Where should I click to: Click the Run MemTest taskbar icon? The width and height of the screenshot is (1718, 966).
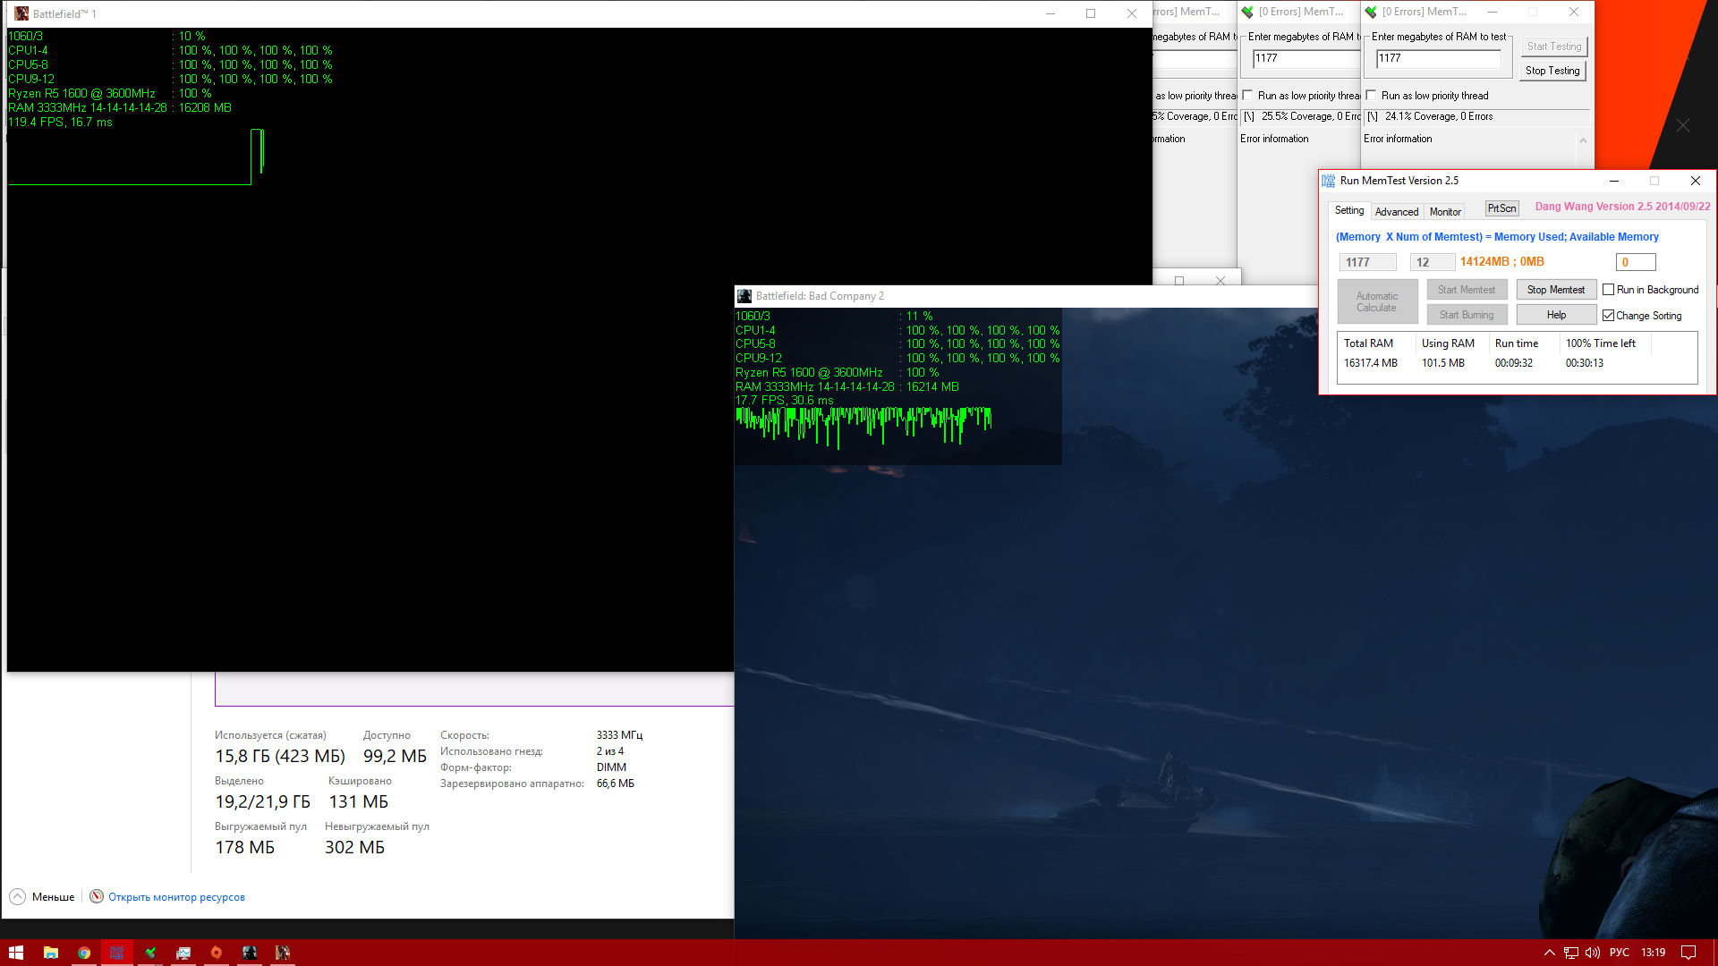117,953
